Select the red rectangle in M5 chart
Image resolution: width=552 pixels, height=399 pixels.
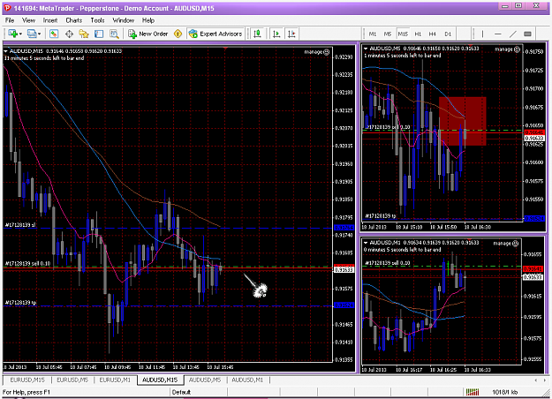463,122
